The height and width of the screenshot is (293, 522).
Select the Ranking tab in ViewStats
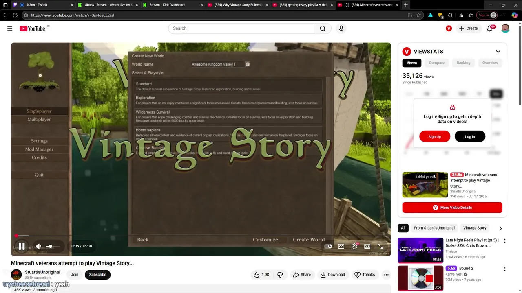click(x=463, y=63)
